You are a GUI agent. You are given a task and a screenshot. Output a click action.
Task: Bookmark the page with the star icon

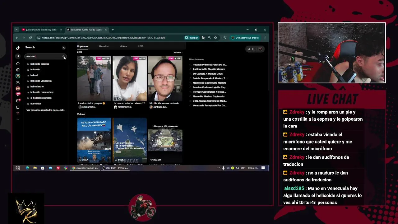pyautogui.click(x=215, y=38)
